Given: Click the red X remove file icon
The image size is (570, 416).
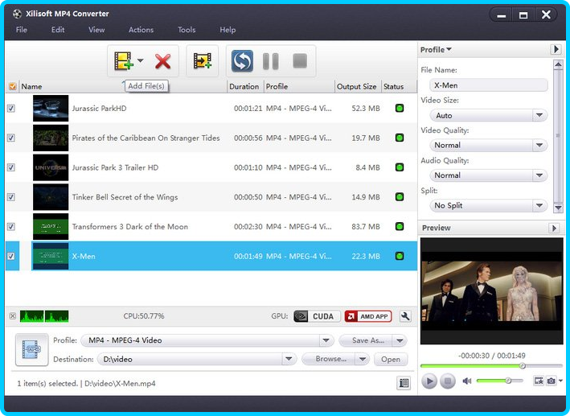Looking at the screenshot, I should 163,61.
